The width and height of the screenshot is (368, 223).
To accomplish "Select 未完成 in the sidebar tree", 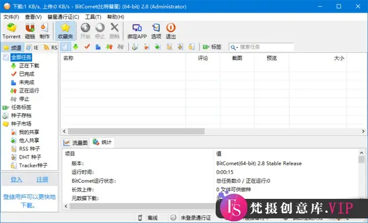I will (26, 82).
